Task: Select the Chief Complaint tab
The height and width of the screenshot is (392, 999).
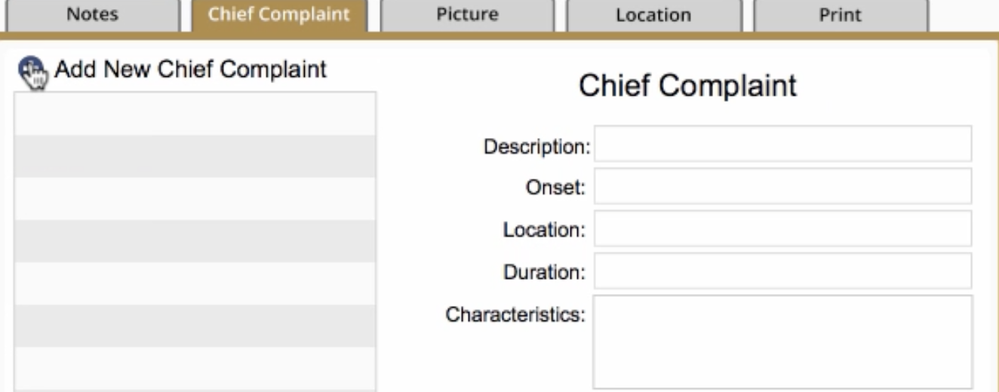Action: tap(278, 15)
